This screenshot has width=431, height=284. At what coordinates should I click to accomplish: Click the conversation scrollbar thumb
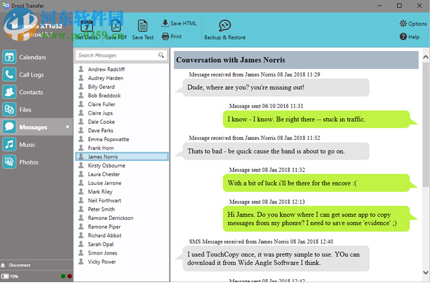coord(425,124)
